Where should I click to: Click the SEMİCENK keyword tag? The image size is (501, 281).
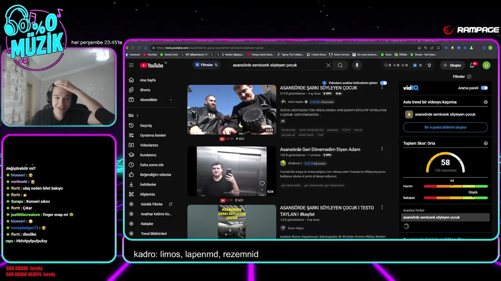click(x=288, y=130)
